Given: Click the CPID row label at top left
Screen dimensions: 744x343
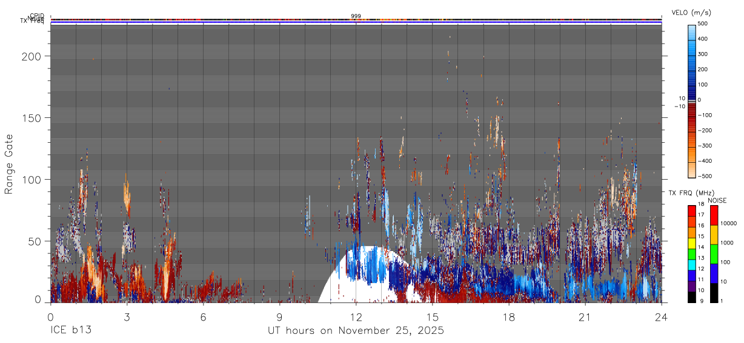Looking at the screenshot, I should point(37,16).
